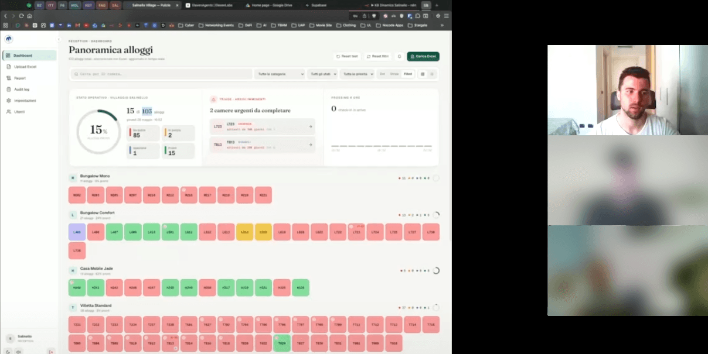Open a new browser tab with plus
The image size is (708, 354).
click(436, 5)
